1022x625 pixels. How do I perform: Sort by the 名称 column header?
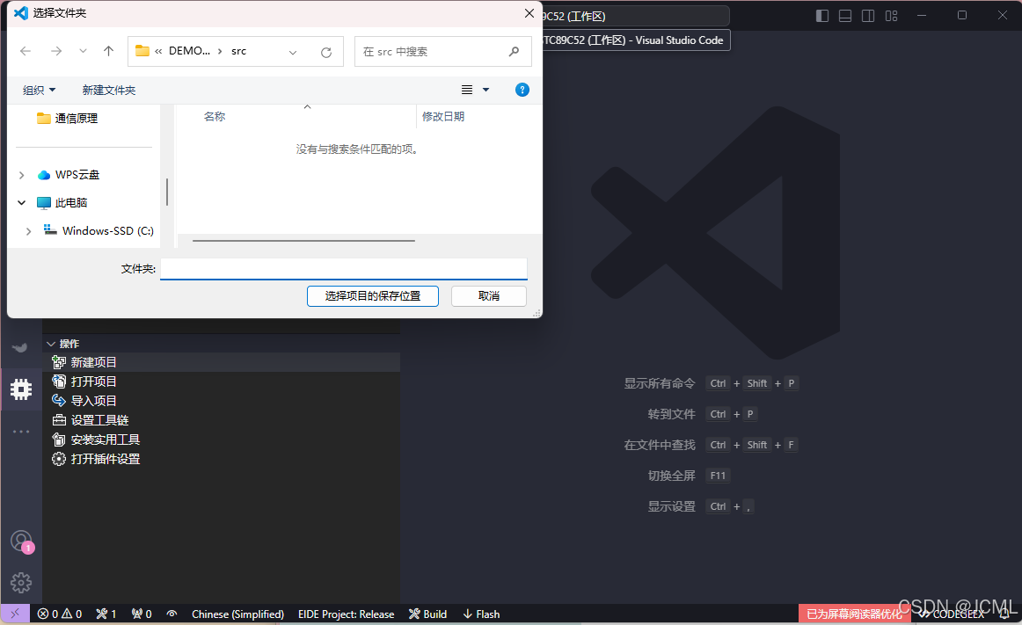(x=215, y=117)
